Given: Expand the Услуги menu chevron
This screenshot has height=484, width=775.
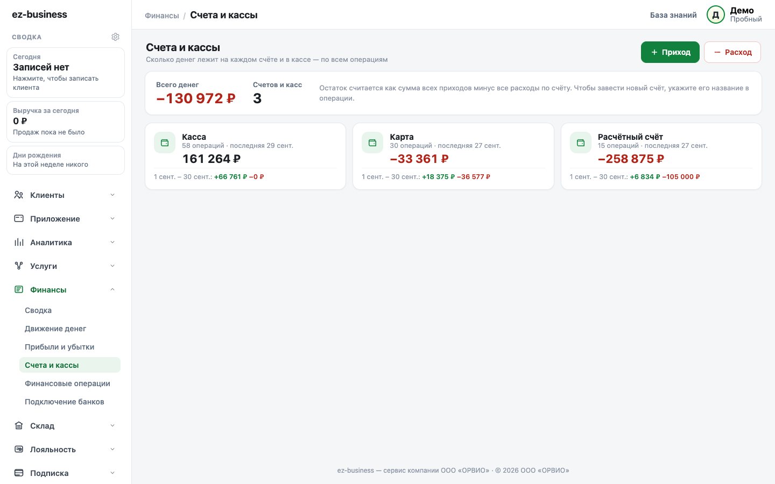Looking at the screenshot, I should click(112, 266).
